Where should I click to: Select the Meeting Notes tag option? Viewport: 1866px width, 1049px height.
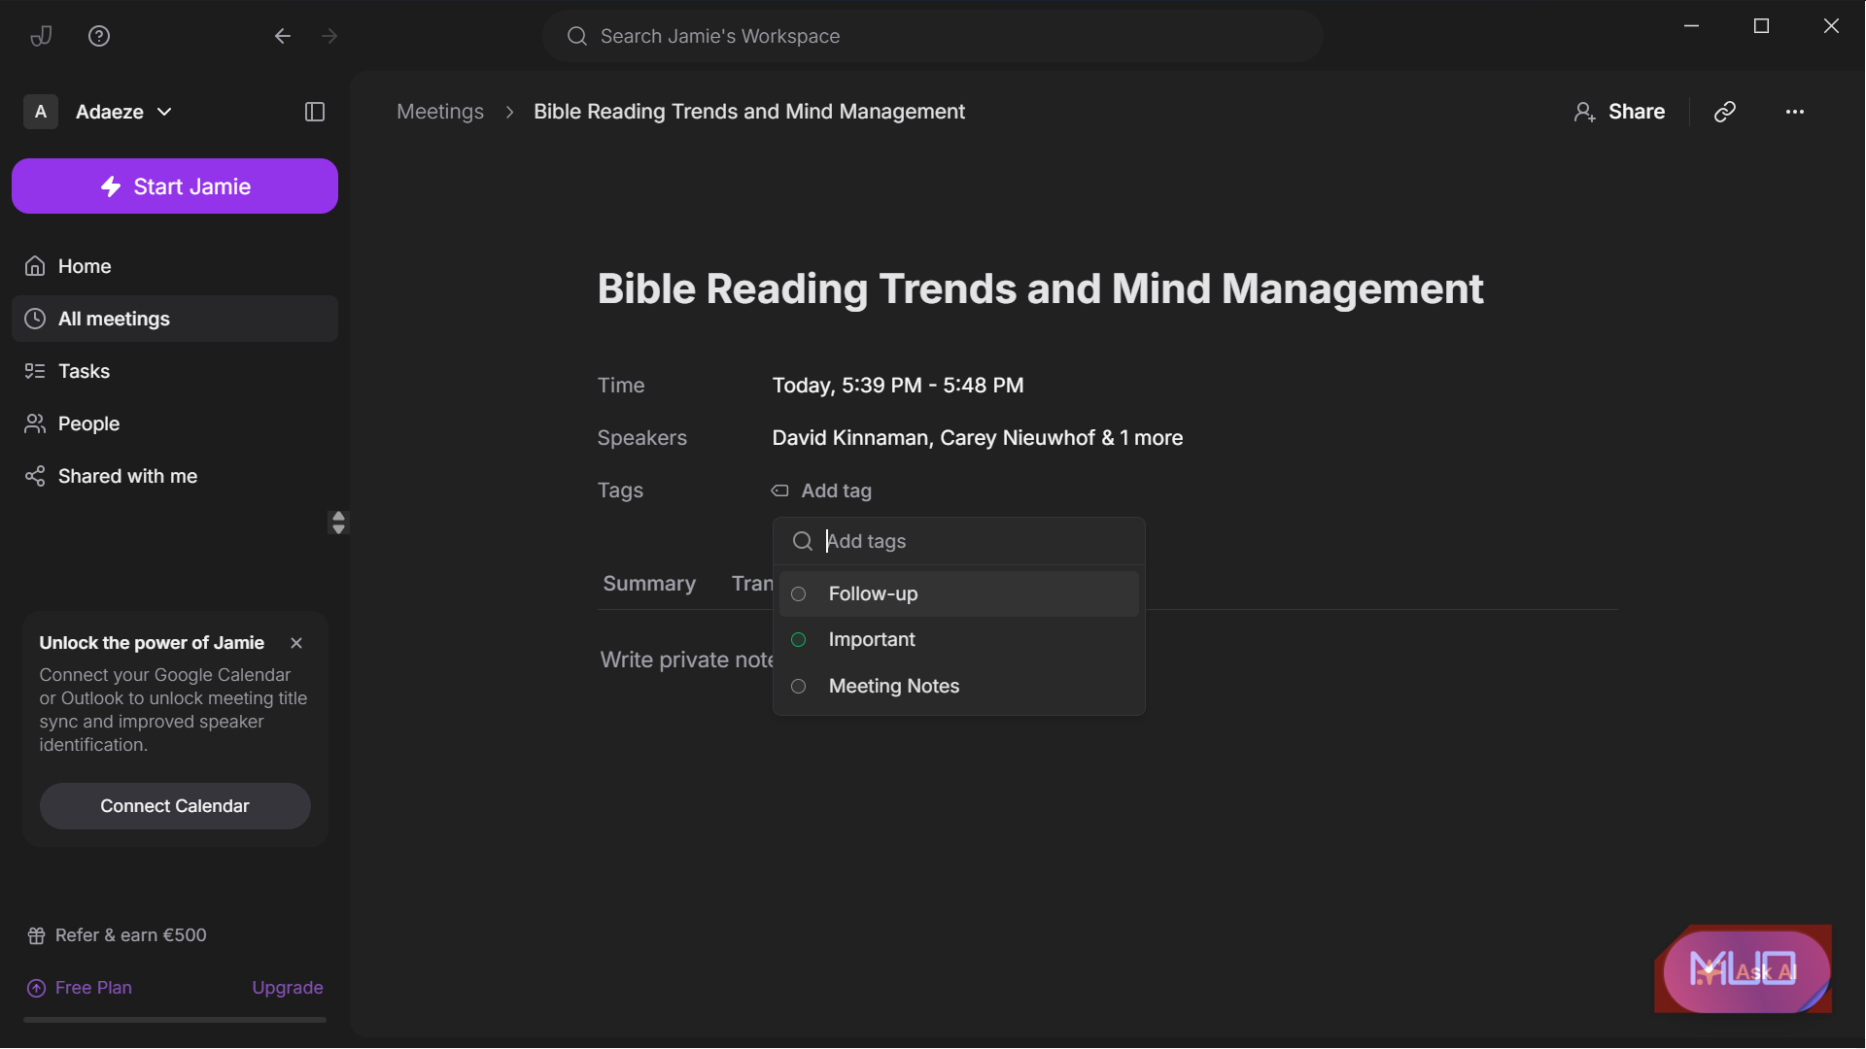(x=958, y=686)
